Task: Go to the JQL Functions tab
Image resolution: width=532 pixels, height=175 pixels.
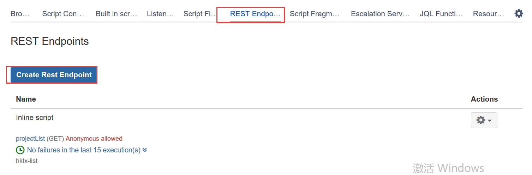Action: tap(441, 14)
